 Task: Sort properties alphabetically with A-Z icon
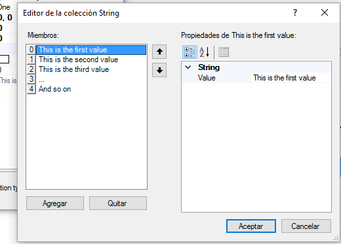205,52
